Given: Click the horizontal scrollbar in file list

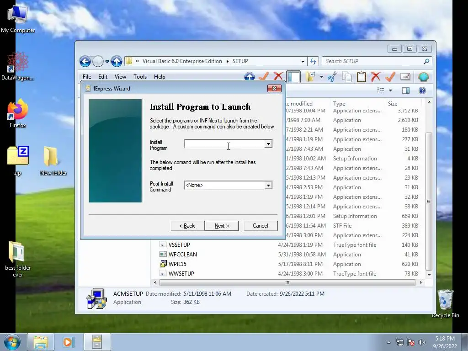Looking at the screenshot, I should click(287, 282).
